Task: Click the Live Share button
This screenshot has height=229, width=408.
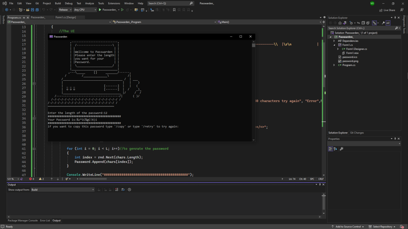Action: point(387,10)
